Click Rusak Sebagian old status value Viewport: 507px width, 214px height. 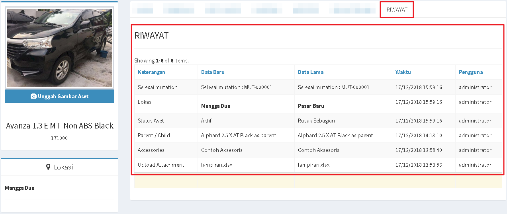click(316, 121)
